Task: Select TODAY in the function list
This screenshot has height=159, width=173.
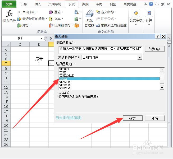Action: tap(109, 79)
